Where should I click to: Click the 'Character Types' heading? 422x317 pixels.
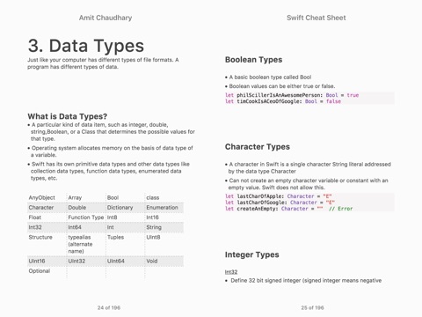click(258, 147)
